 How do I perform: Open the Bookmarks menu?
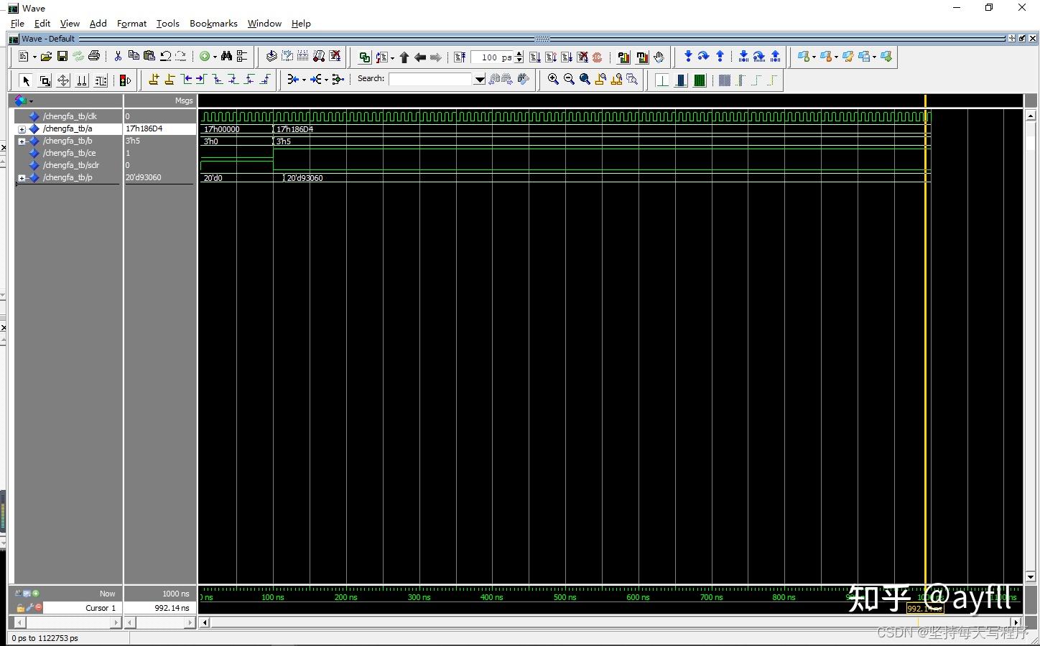(x=213, y=23)
